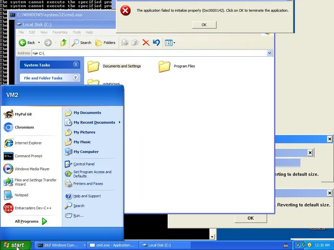Launch Windows Media Player
The width and height of the screenshot is (334, 250).
coord(27,169)
